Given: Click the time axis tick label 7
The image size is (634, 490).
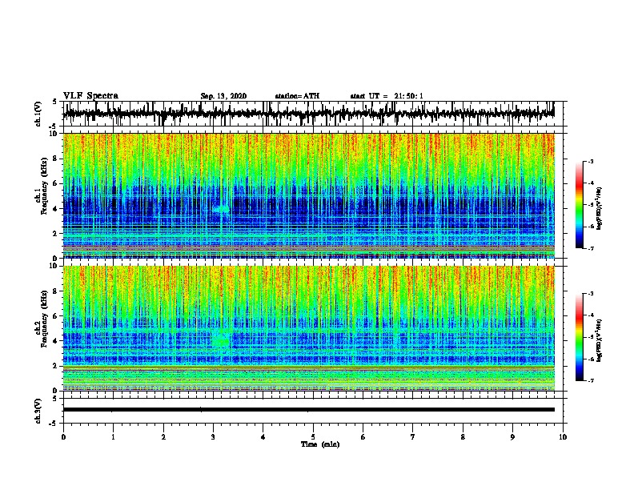Looking at the screenshot, I should coord(413,437).
